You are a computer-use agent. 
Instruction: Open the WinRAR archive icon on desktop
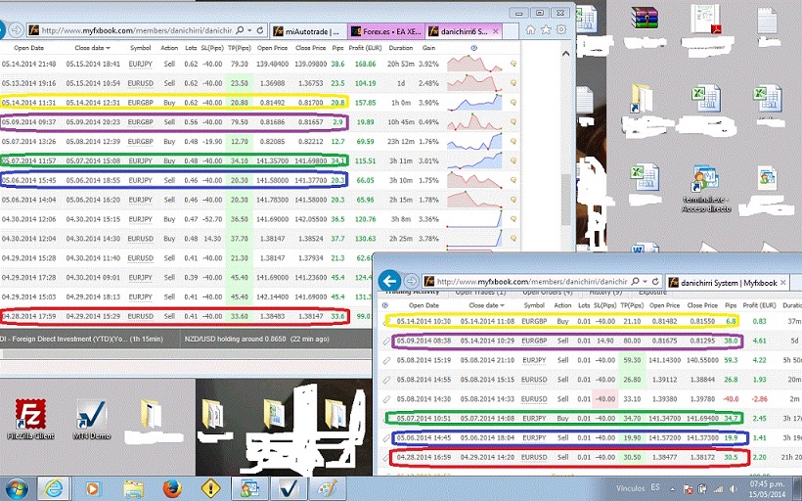[644, 20]
